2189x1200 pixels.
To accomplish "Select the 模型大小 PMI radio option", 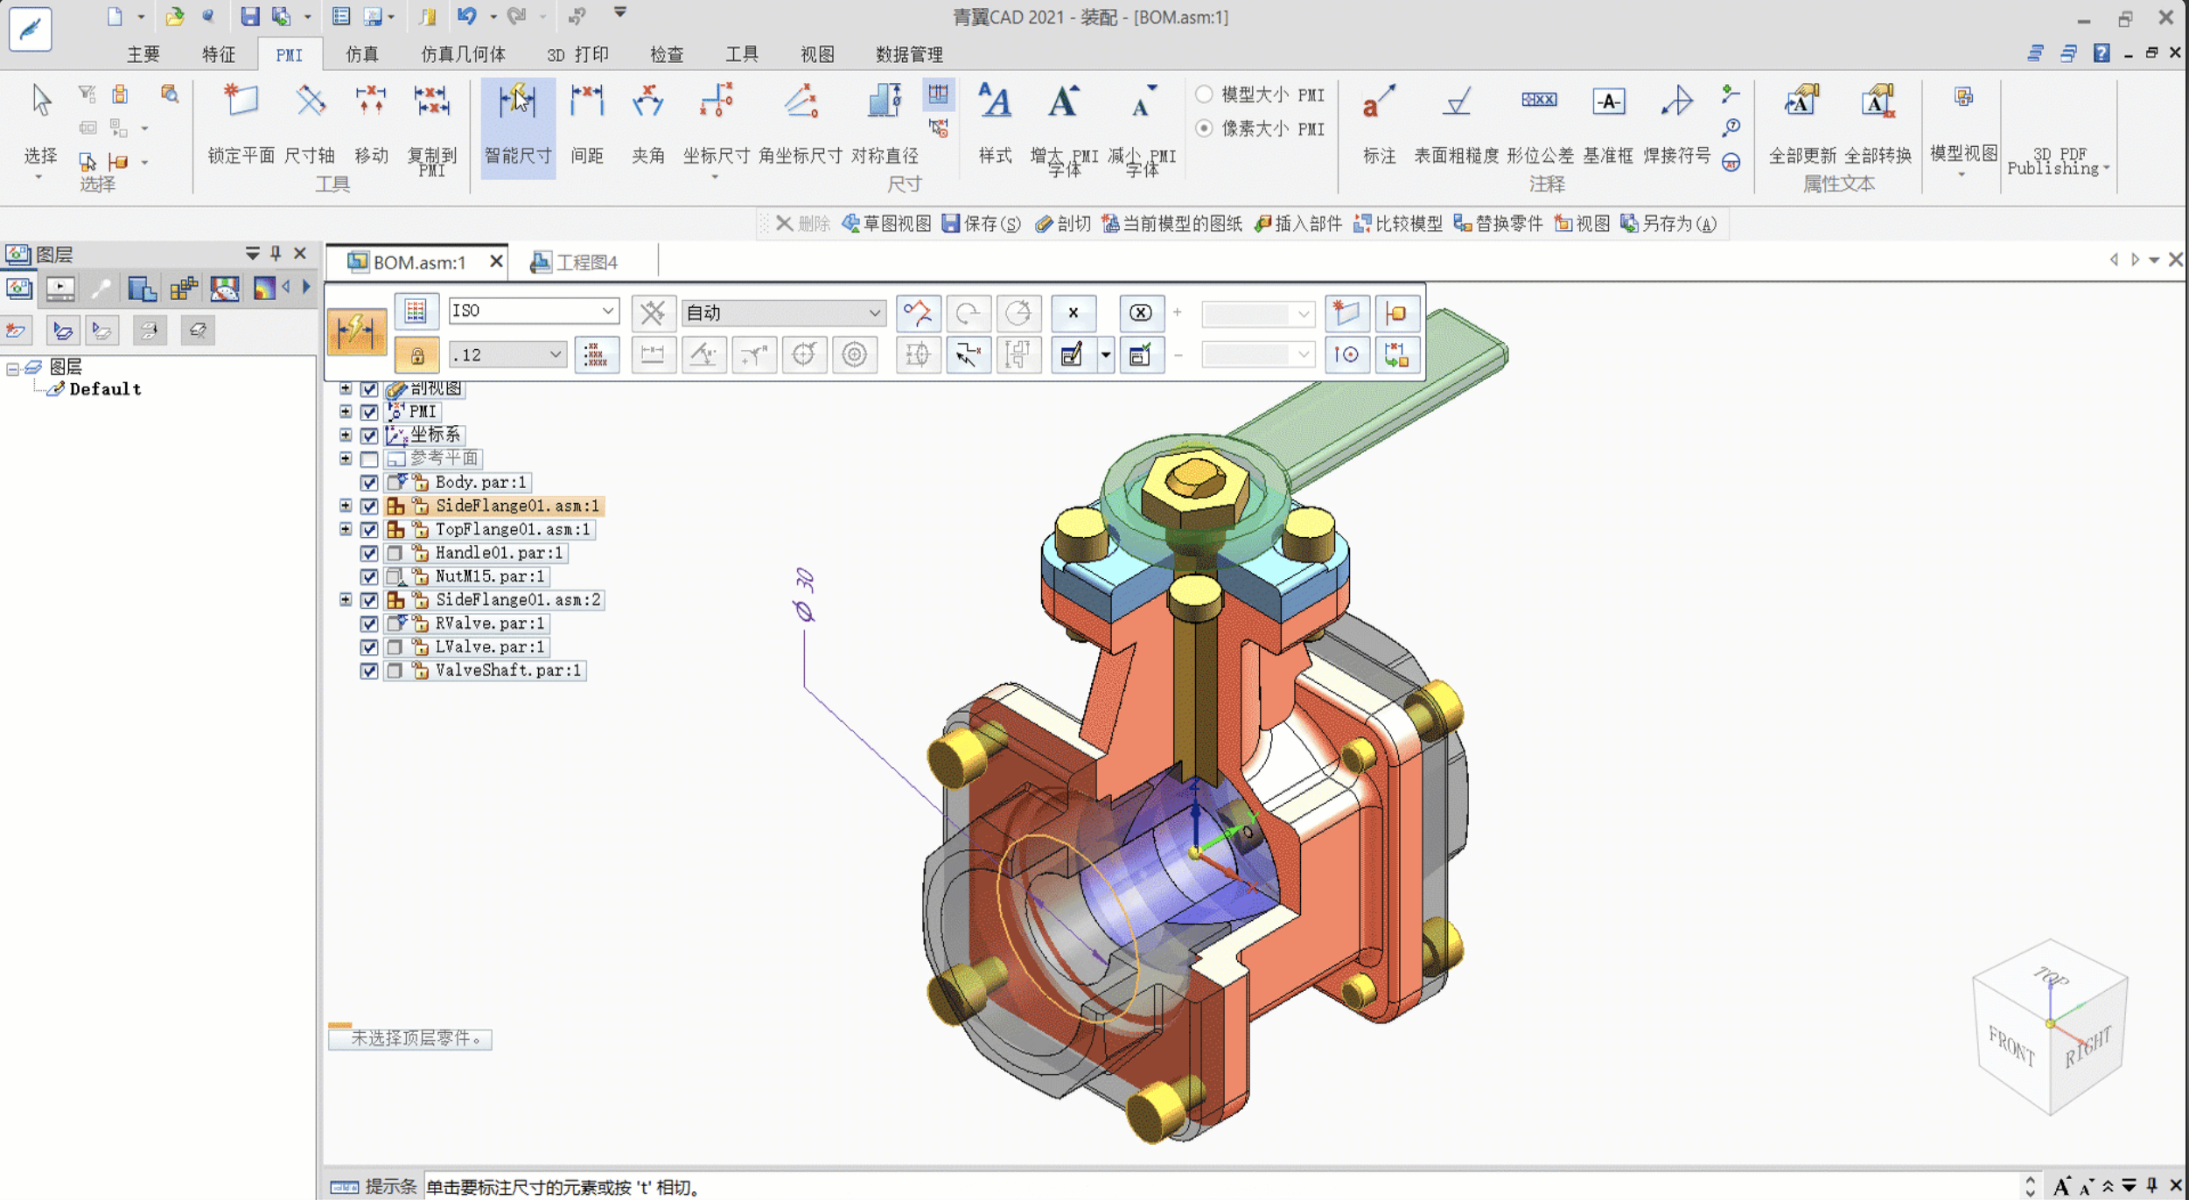I will point(1204,94).
